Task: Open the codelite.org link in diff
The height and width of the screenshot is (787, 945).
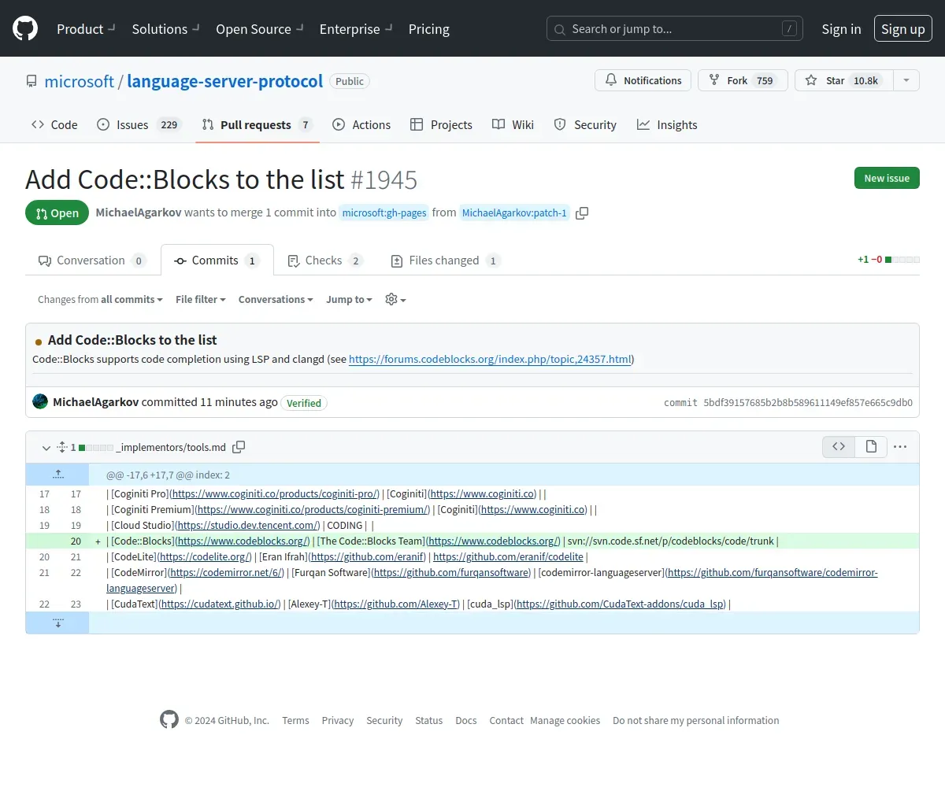Action: tap(205, 556)
